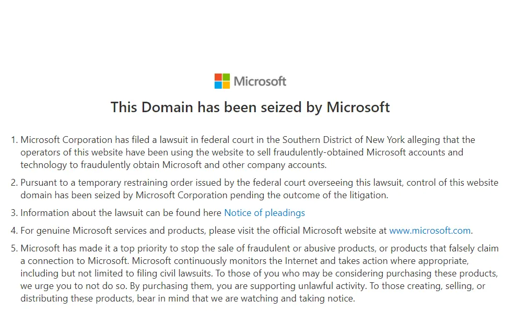Click the list number 1 marker
505x325 pixels.
[x=14, y=140]
